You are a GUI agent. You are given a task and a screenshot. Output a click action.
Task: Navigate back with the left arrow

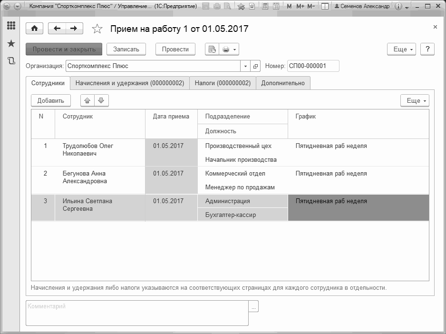point(57,29)
